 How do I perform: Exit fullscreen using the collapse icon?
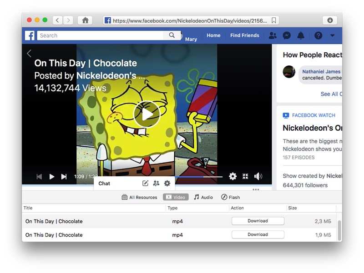245,176
